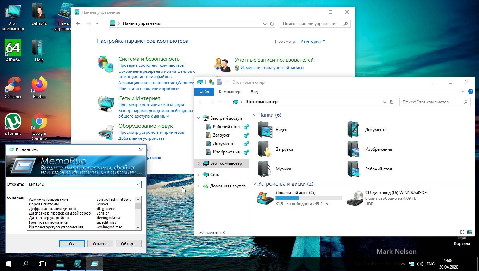This screenshot has height=271, width=479.
Task: Expand Explorer address bar history dropdown
Action: click(x=385, y=102)
